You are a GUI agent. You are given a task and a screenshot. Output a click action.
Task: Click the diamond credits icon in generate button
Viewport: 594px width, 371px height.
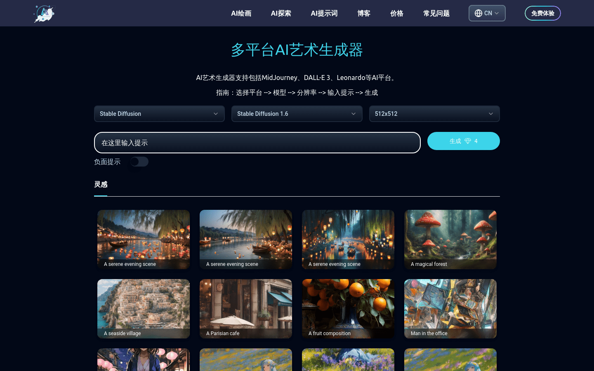click(x=468, y=141)
